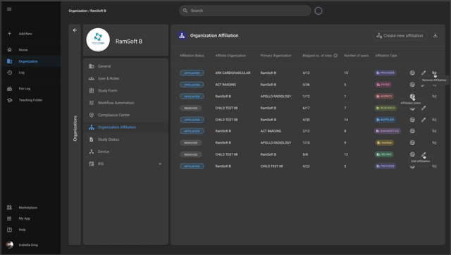Open Marketplace in the sidebar

point(28,208)
